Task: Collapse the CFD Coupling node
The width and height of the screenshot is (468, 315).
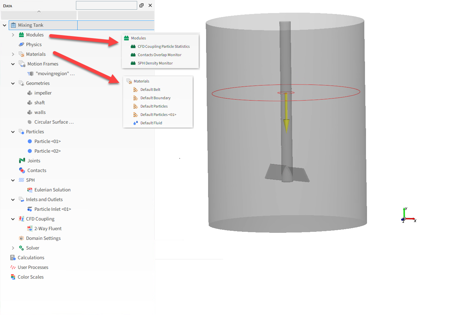Action: point(13,219)
